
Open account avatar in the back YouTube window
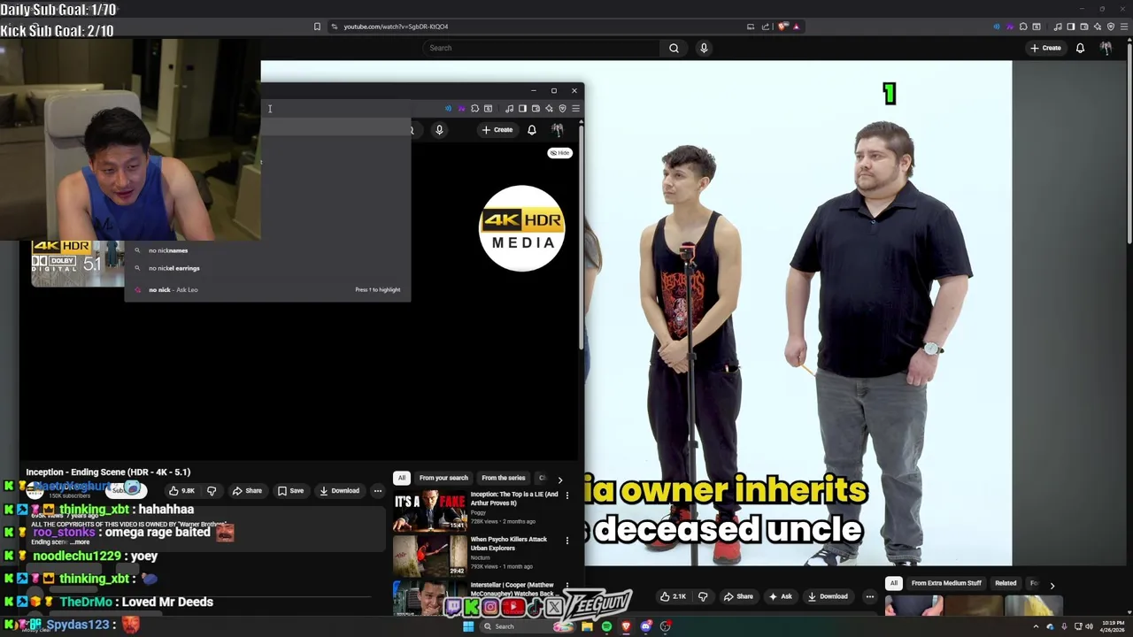pyautogui.click(x=1106, y=48)
